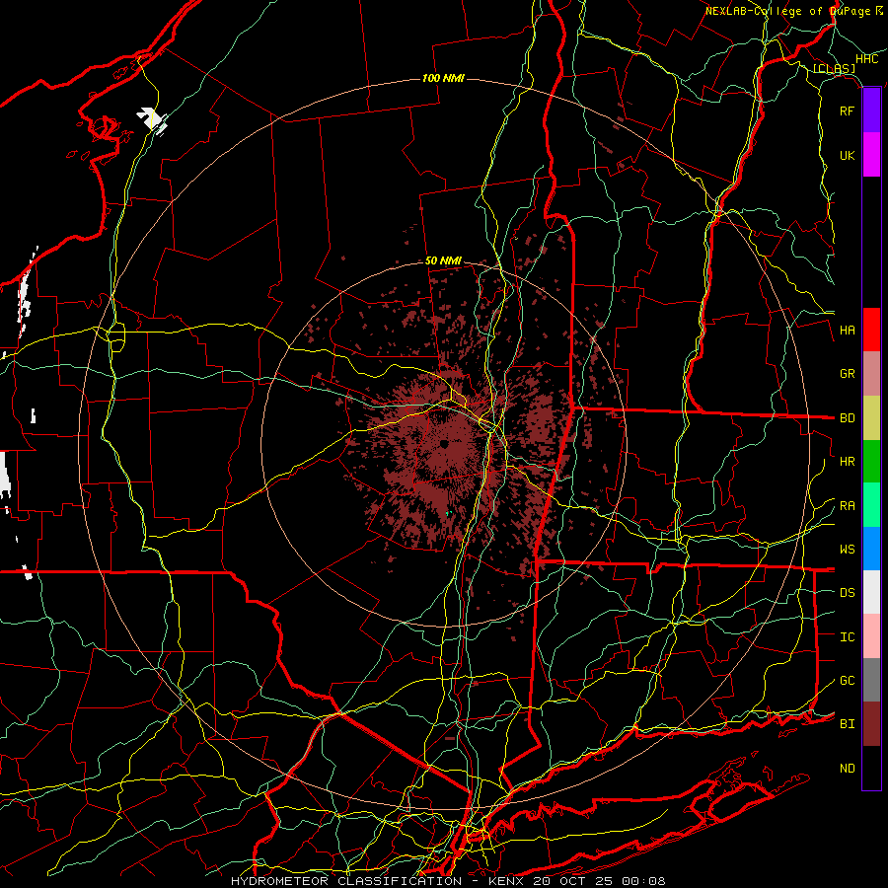
Task: Click the 00:08 timestamp
Action: (x=644, y=881)
